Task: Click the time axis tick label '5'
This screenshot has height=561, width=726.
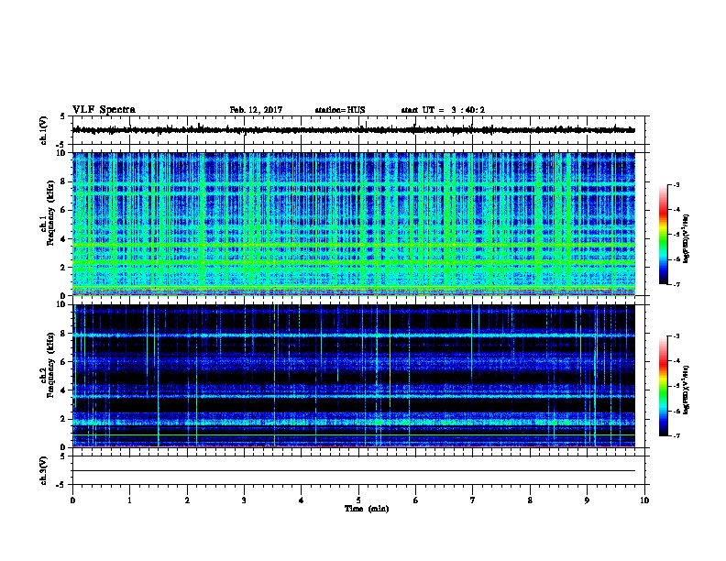Action: pyautogui.click(x=358, y=500)
